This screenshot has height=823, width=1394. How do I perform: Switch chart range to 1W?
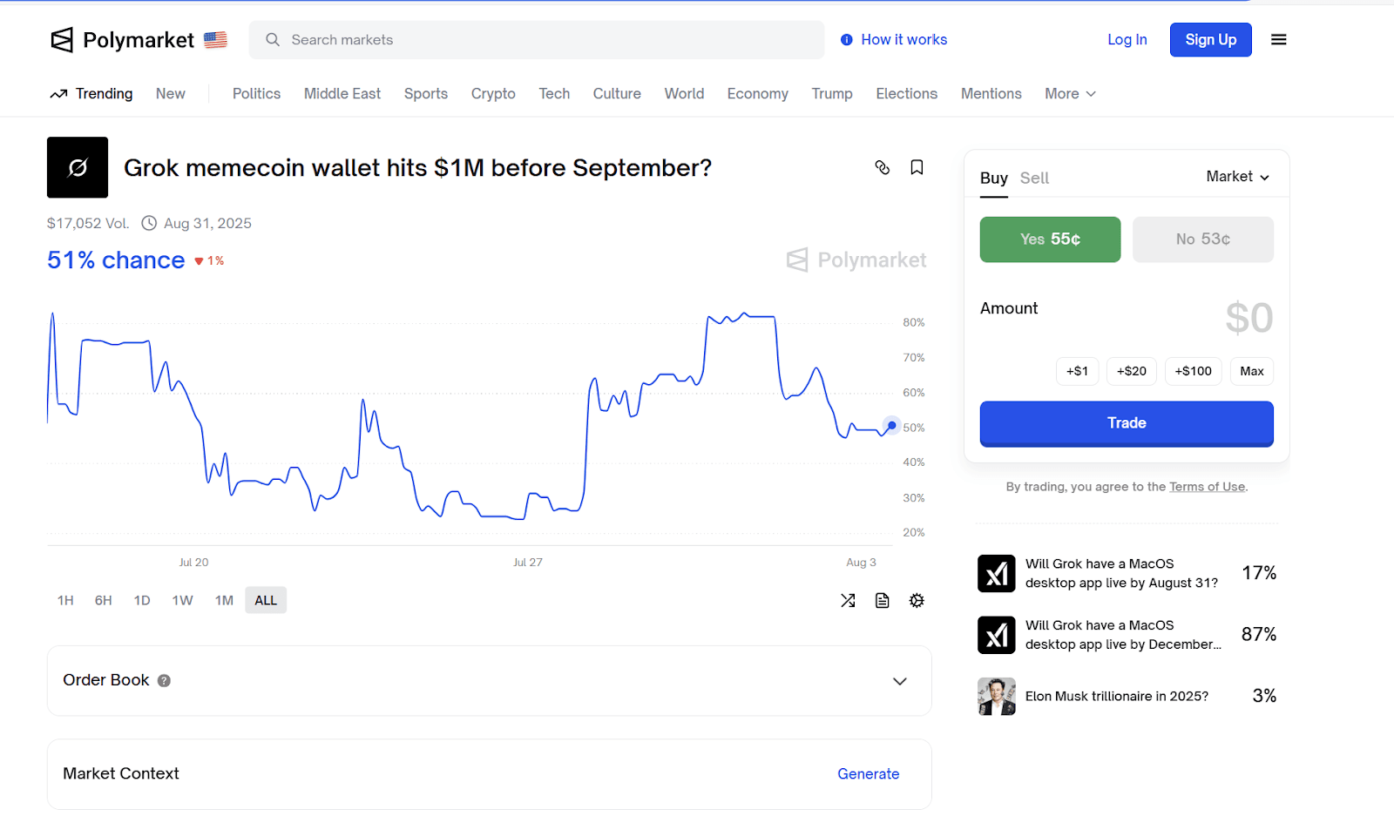[182, 600]
